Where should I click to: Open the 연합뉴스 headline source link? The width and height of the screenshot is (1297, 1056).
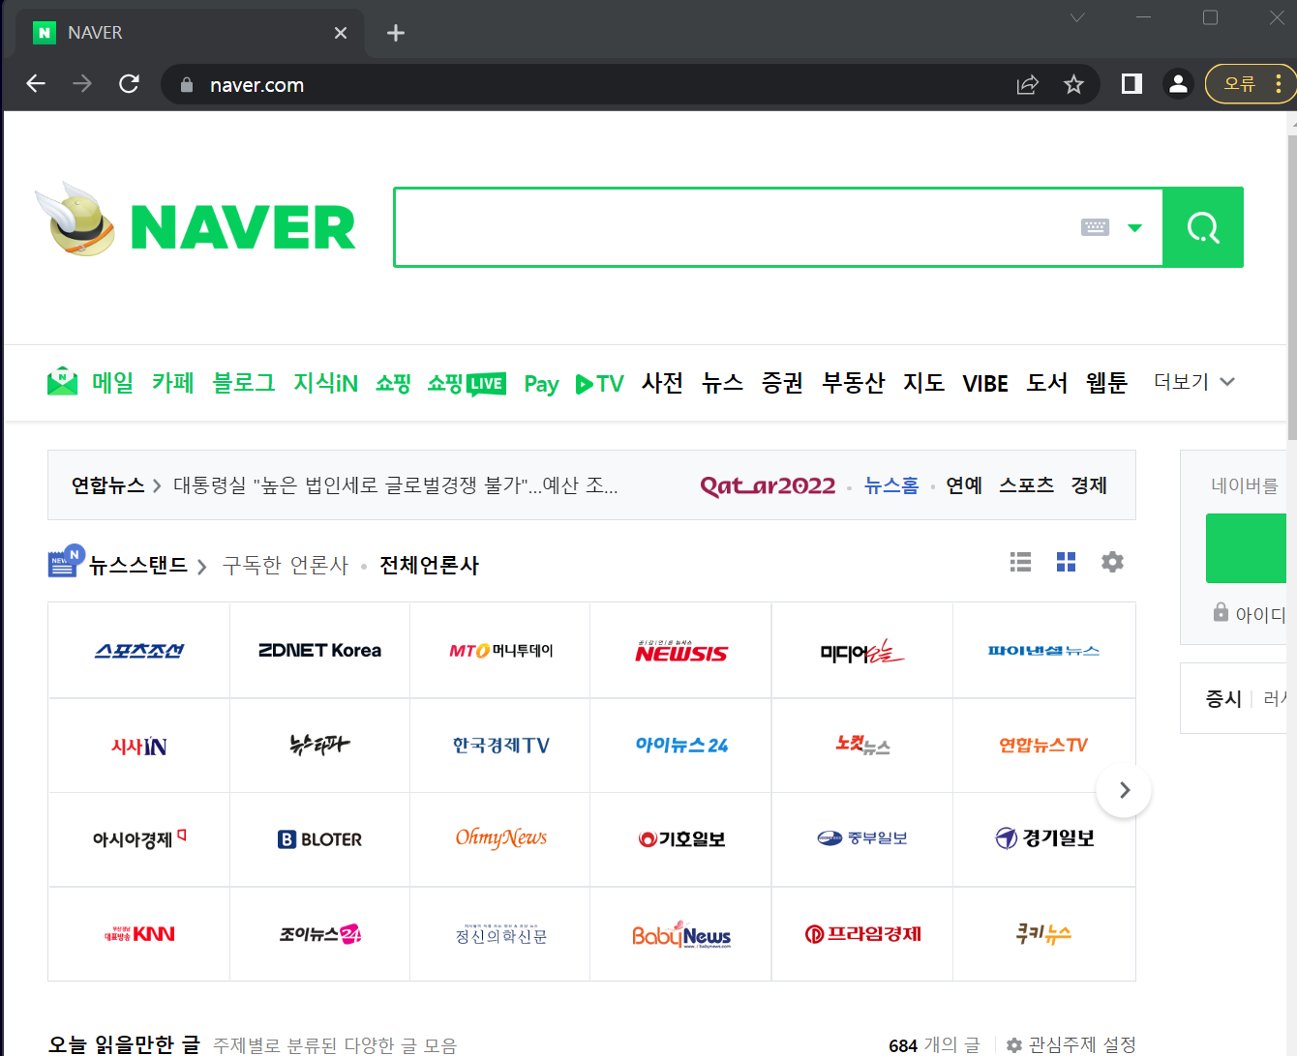pyautogui.click(x=108, y=485)
